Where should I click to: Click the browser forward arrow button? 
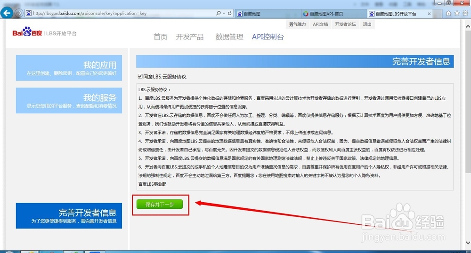click(x=19, y=13)
